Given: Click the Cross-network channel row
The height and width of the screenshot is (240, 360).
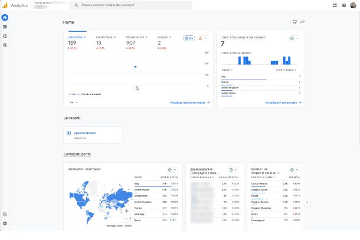Looking at the screenshot, I should click(276, 184).
